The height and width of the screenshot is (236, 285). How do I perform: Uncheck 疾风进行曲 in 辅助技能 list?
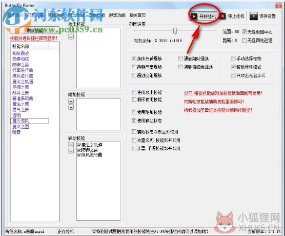(79, 155)
